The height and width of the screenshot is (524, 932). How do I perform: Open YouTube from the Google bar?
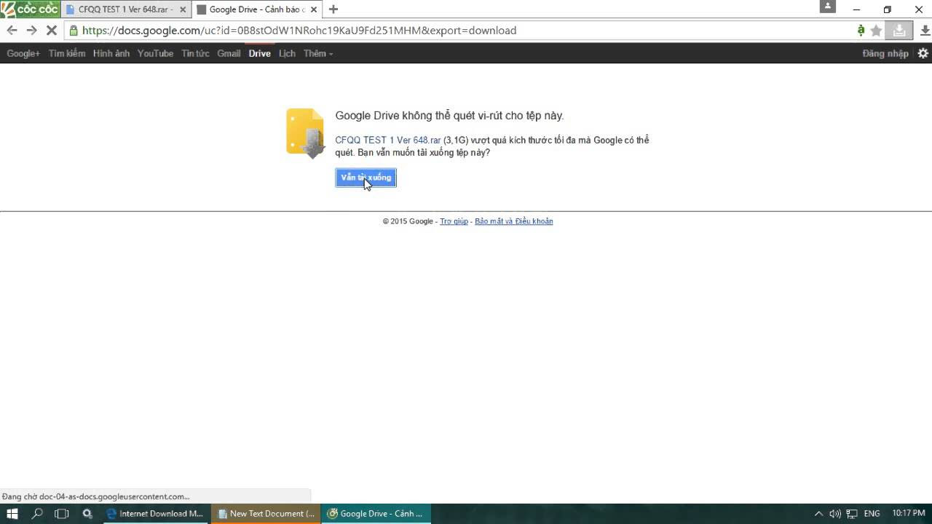coord(155,53)
